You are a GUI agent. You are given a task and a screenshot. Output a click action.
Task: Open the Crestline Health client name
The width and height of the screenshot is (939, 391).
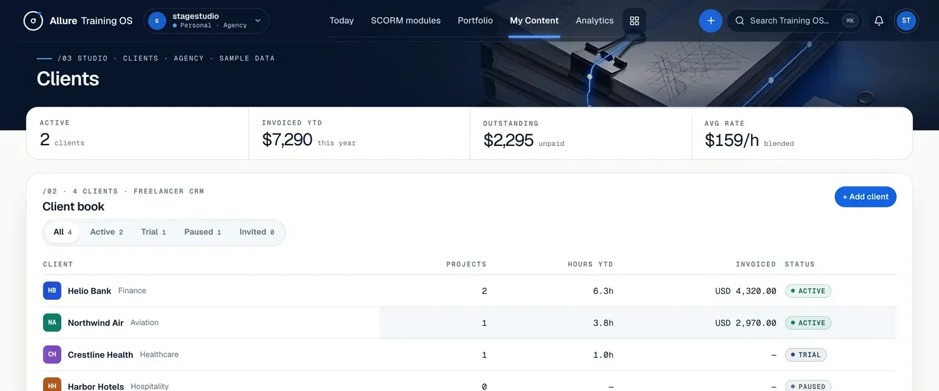pos(100,355)
